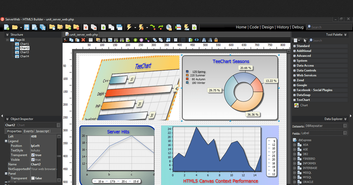
Task: Click the Flip Horizontal alignment icon
Action: point(204,40)
